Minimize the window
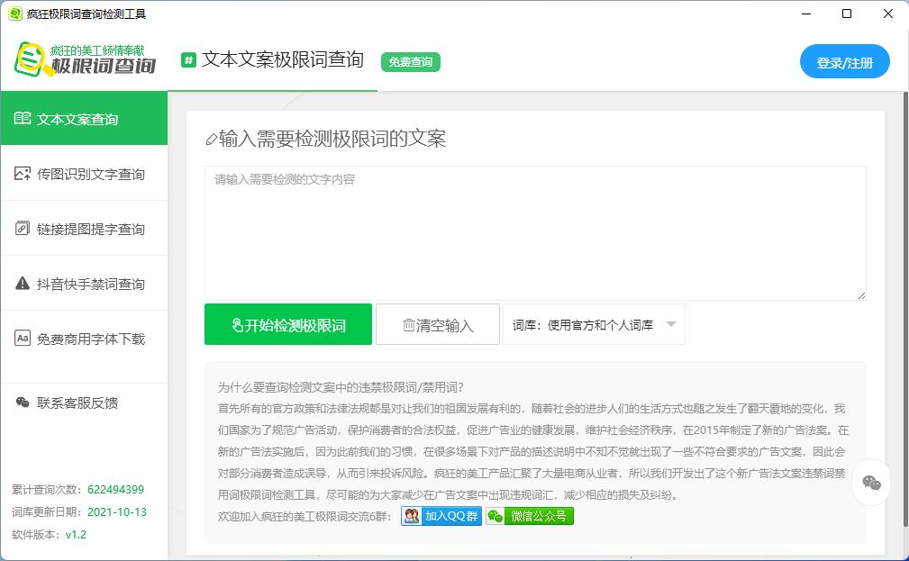909x561 pixels. [x=805, y=14]
